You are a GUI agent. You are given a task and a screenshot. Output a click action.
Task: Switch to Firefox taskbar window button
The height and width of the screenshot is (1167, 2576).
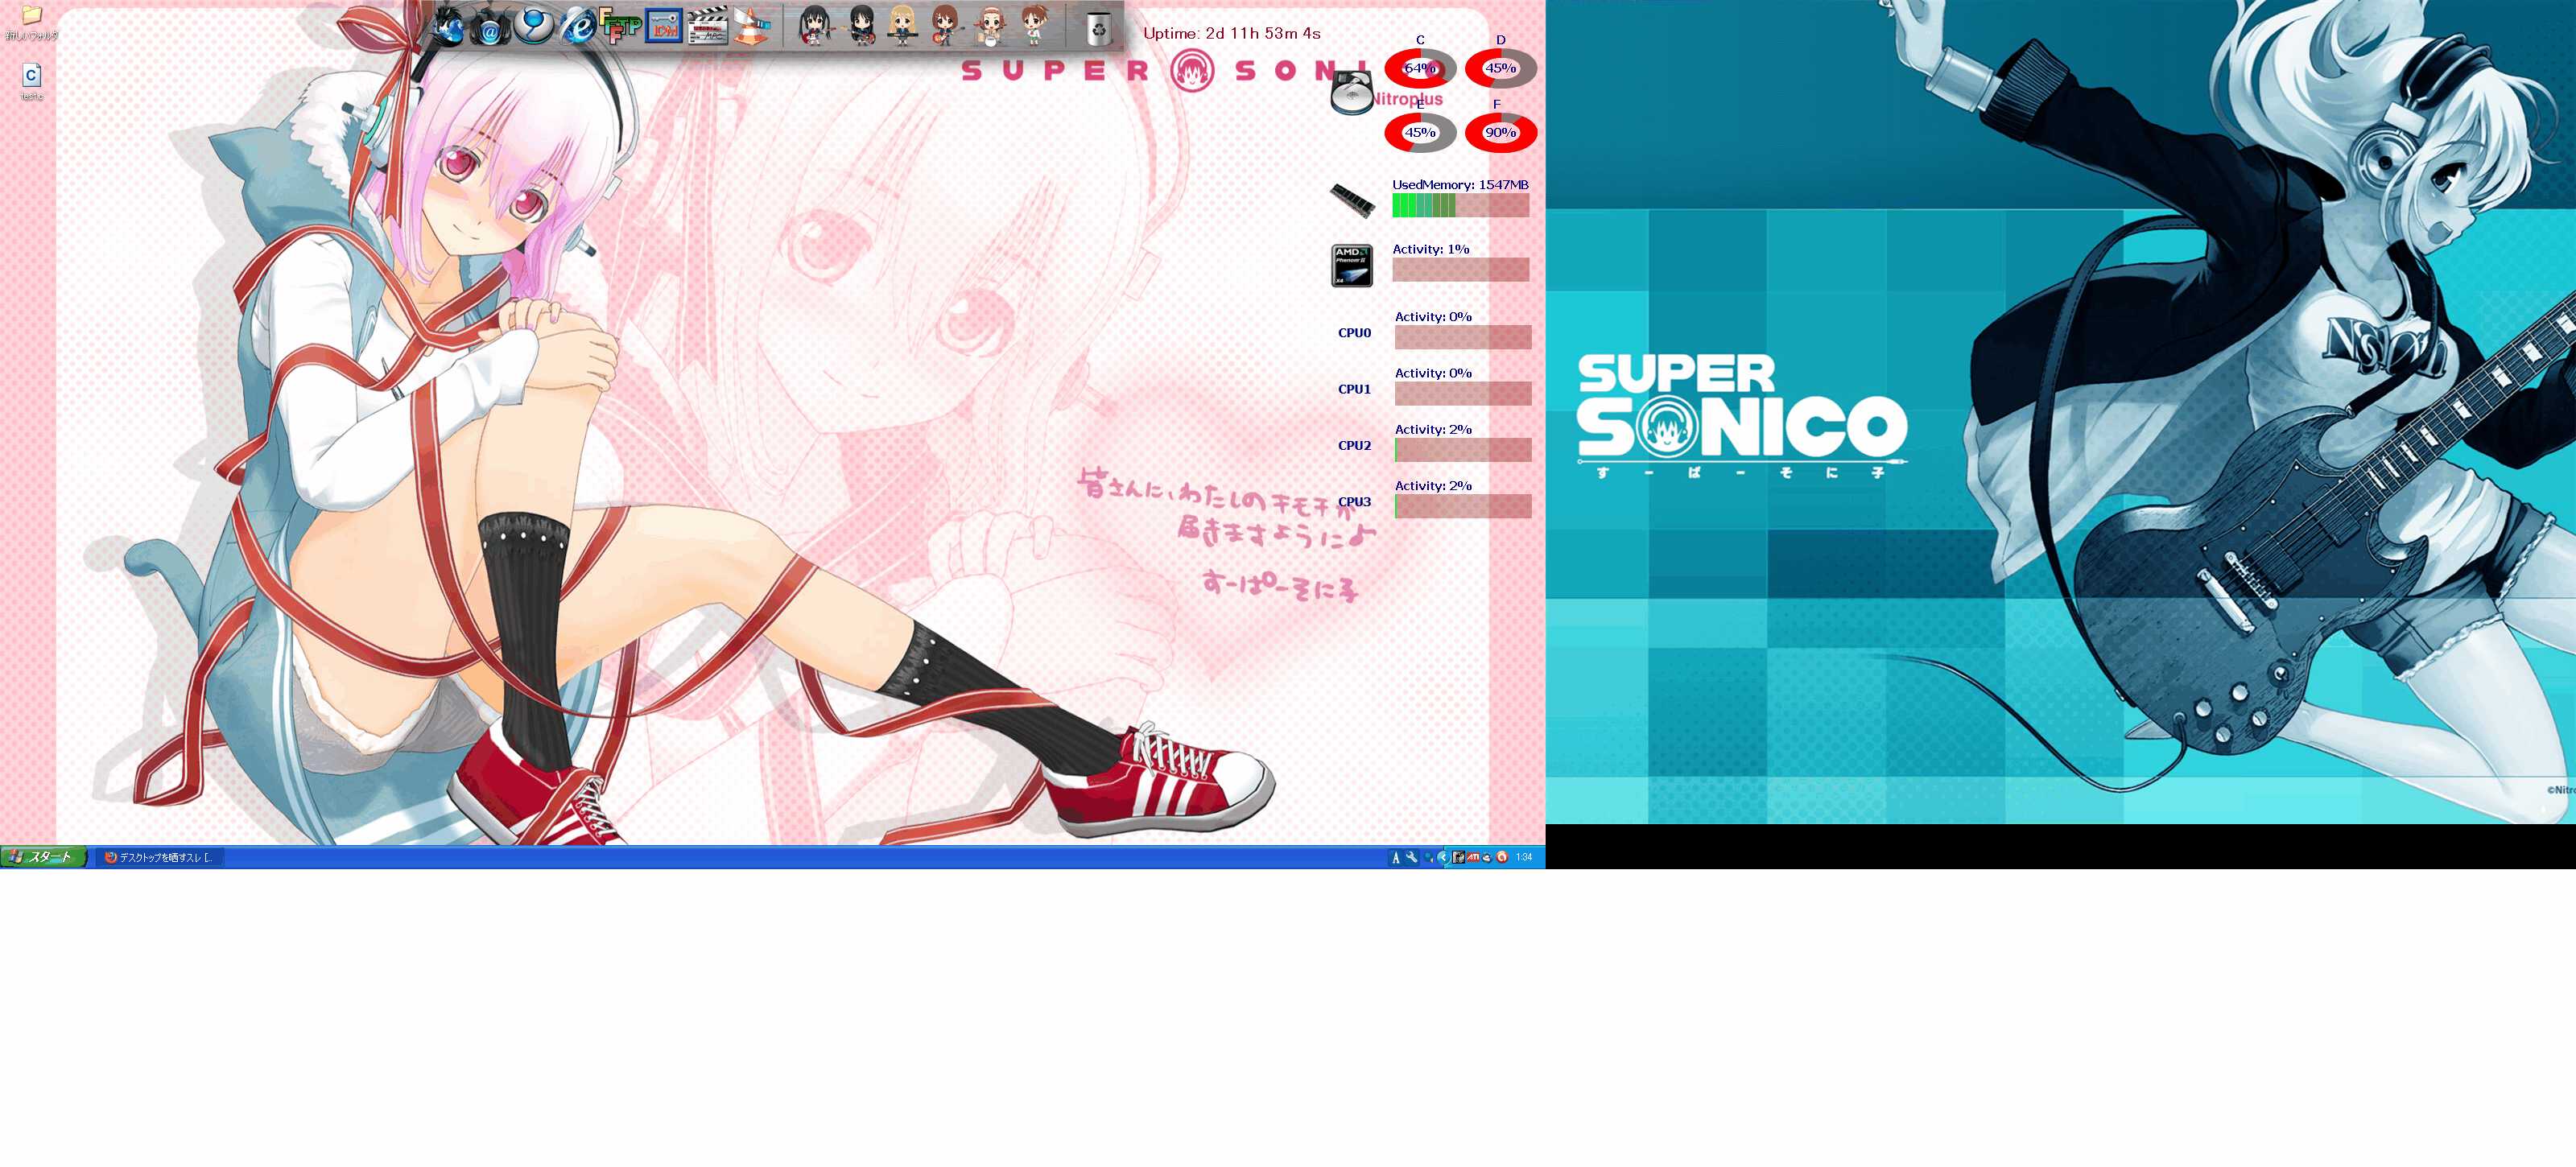click(160, 857)
